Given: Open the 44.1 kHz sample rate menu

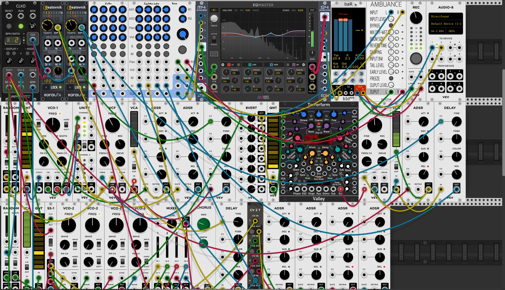Looking at the screenshot, I should (437, 31).
